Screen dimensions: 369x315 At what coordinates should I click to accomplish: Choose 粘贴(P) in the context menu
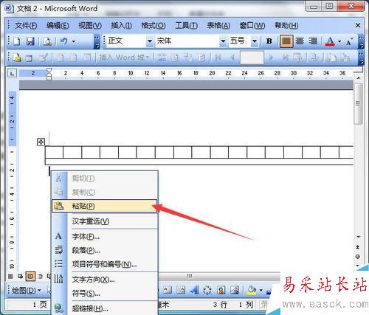pos(104,206)
